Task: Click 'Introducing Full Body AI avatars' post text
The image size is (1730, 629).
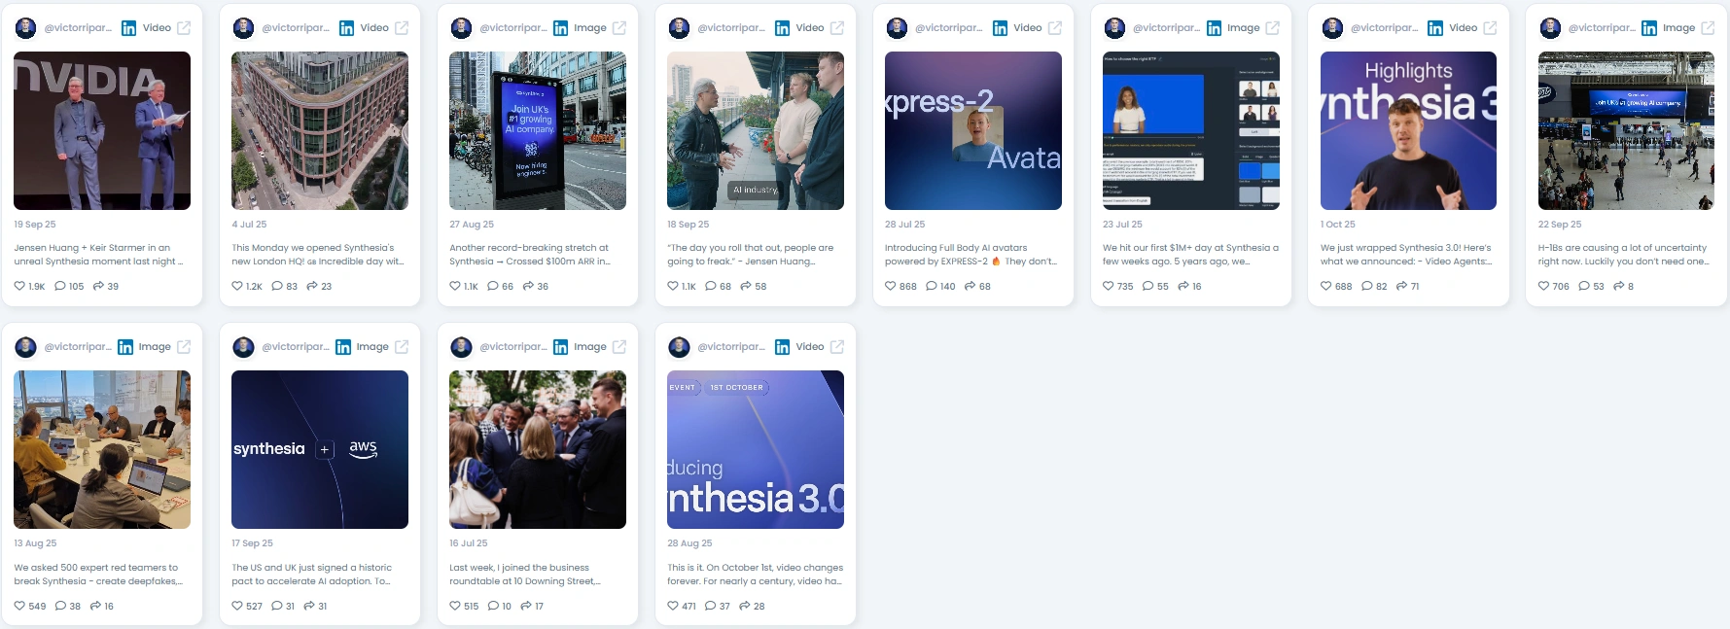Action: [x=971, y=255]
